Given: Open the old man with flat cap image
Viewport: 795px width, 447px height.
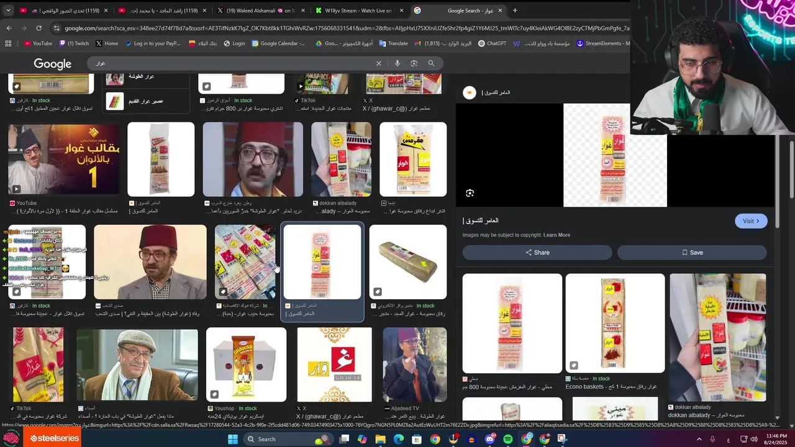Looking at the screenshot, I should tap(137, 365).
